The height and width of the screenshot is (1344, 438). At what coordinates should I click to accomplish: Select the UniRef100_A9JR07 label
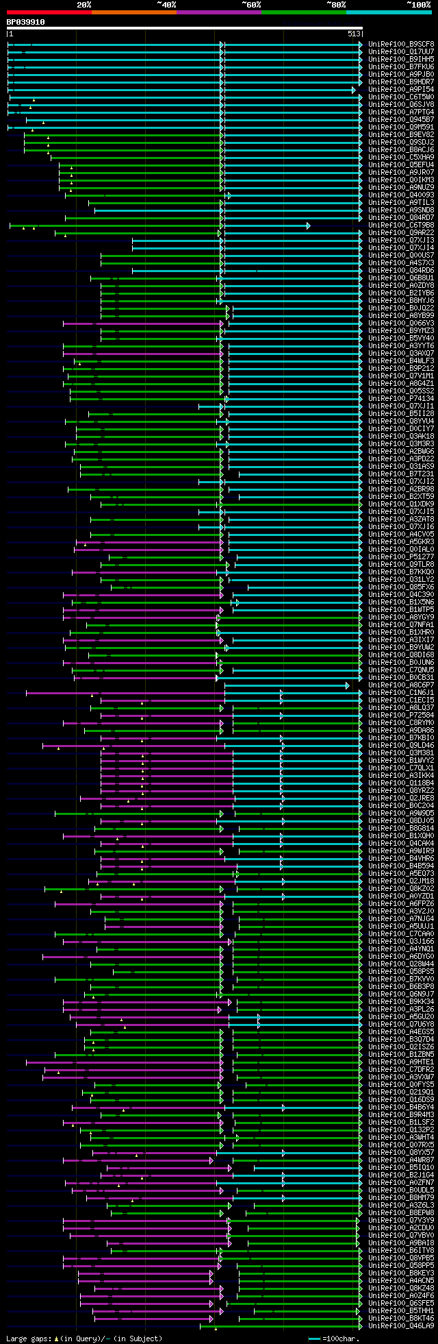[x=401, y=172]
